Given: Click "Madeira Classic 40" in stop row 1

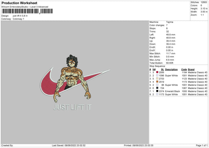Looking at the screenshot, I should click(198, 72).
